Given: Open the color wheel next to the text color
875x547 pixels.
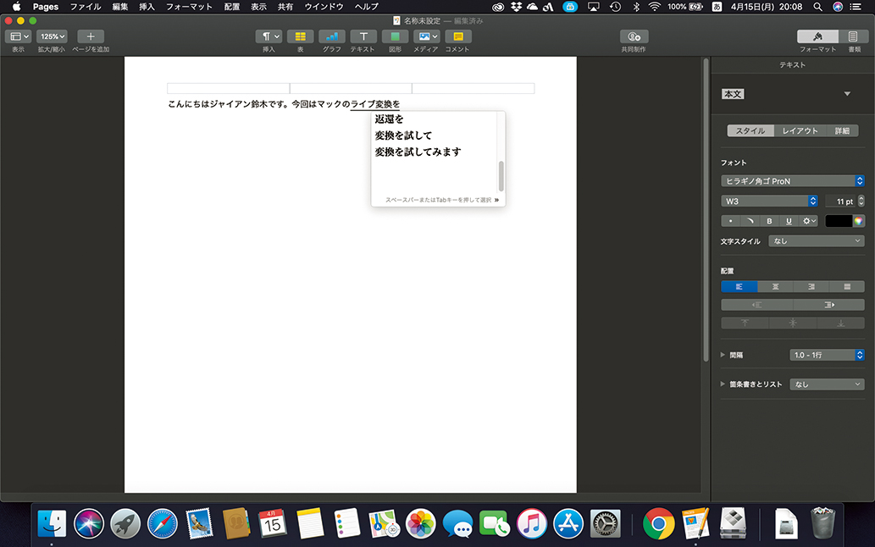Looking at the screenshot, I should click(x=858, y=221).
